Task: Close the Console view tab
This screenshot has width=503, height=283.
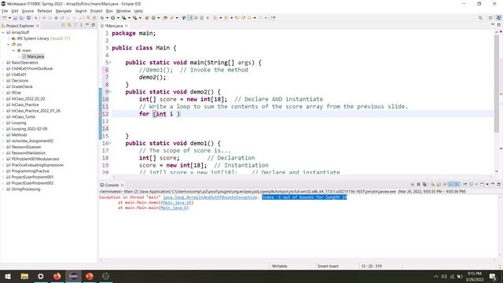Action: click(123, 186)
